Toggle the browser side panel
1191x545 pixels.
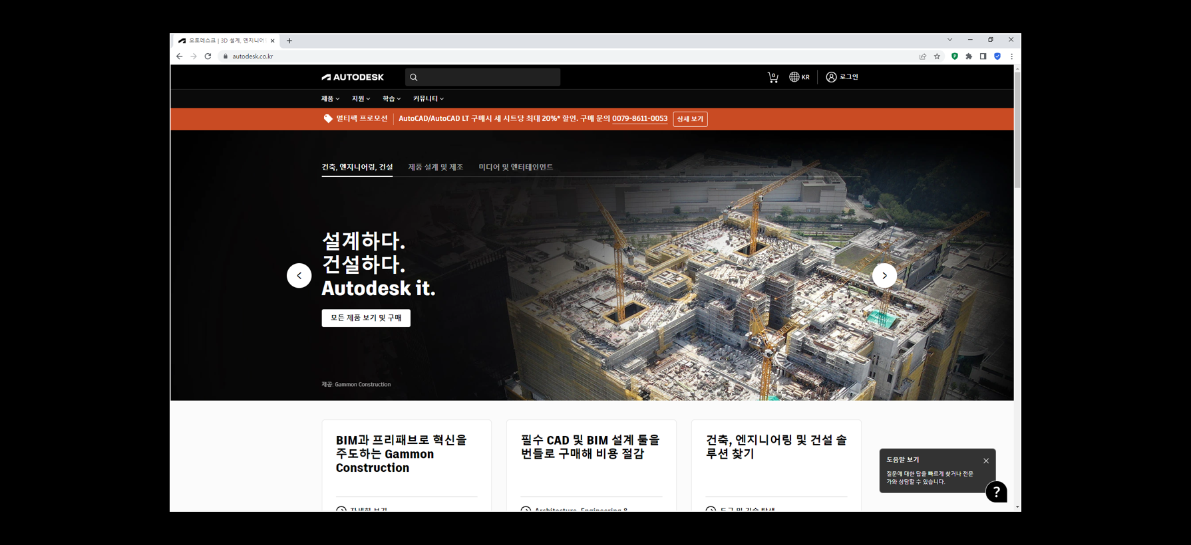983,56
